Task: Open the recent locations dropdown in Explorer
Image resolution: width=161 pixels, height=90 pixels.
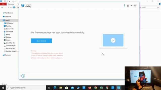Action: pos(8,7)
